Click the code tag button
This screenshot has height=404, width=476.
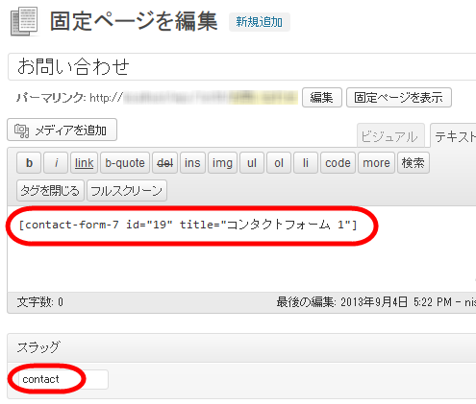tap(338, 163)
